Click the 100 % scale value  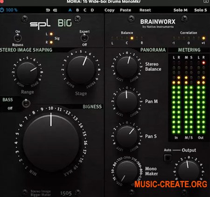[x=12, y=10]
